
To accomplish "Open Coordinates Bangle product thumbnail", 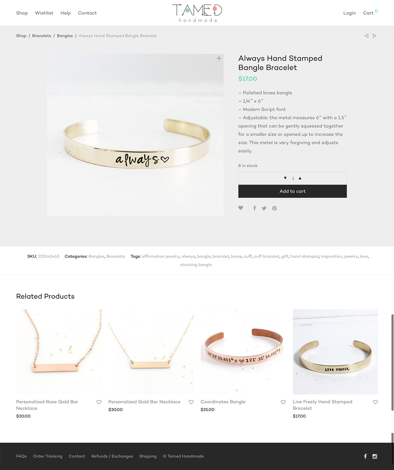I will coord(243,352).
